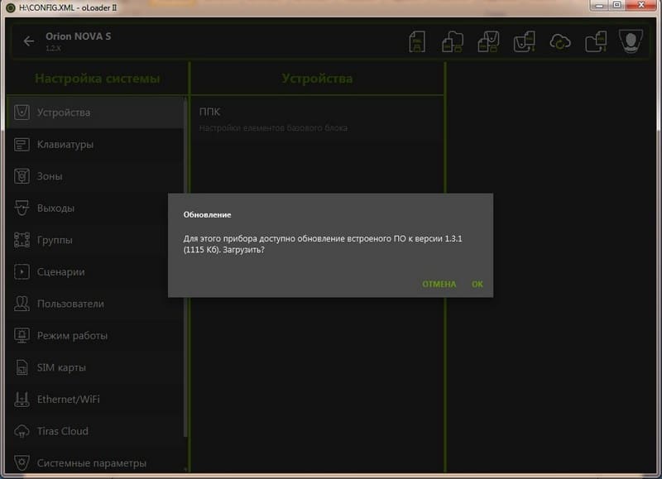Click the Пользователи sidebar icon
This screenshot has height=479, width=662.
tap(22, 304)
